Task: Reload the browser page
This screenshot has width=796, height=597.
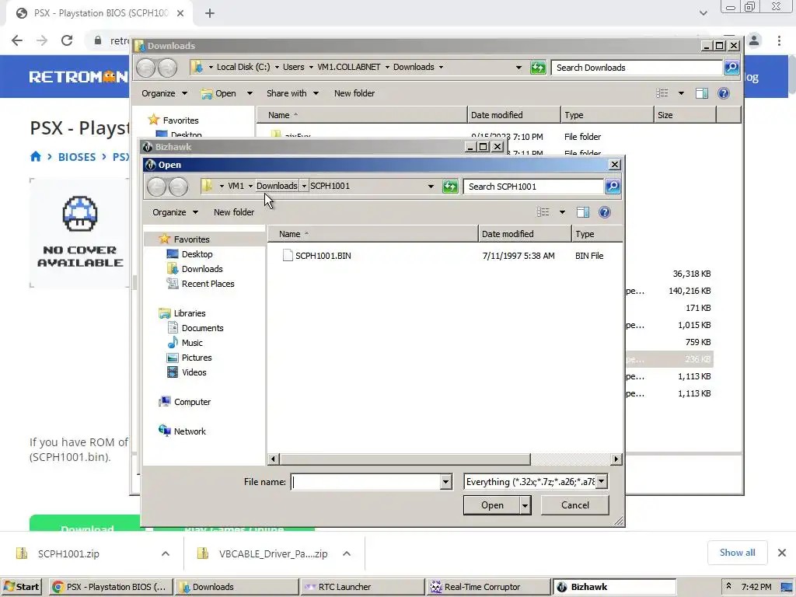Action: [67, 40]
